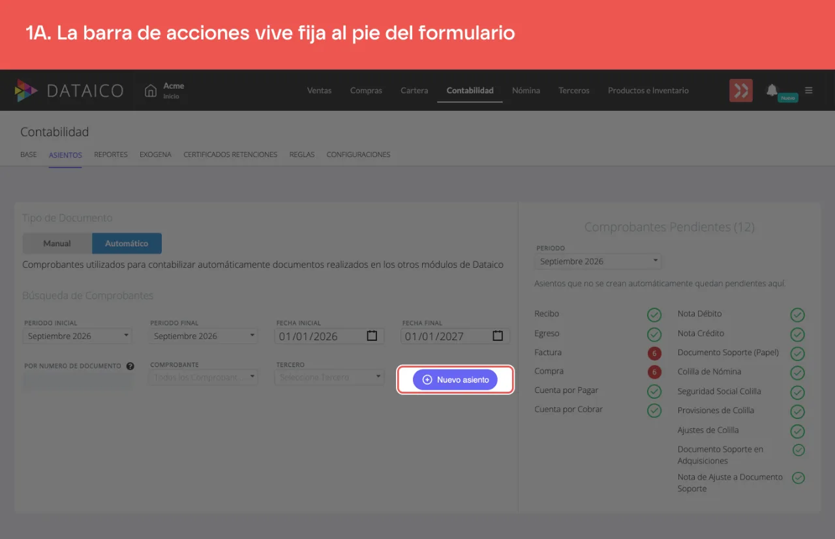Select the Automático document type
This screenshot has height=539, width=835.
127,243
